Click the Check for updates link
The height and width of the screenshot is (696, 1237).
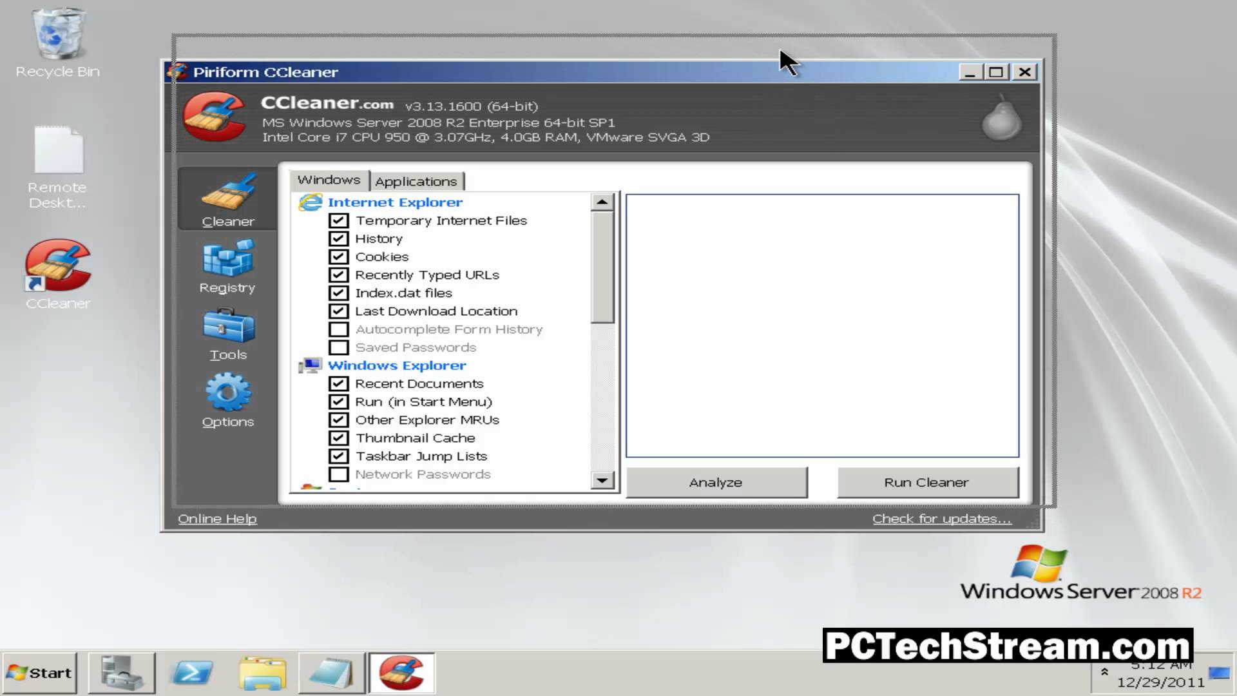tap(941, 518)
